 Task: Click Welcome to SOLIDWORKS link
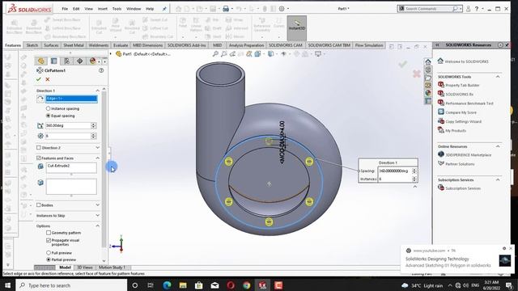click(x=466, y=61)
